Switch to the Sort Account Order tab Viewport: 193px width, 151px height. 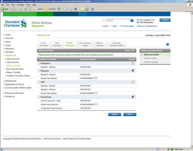click(x=85, y=44)
